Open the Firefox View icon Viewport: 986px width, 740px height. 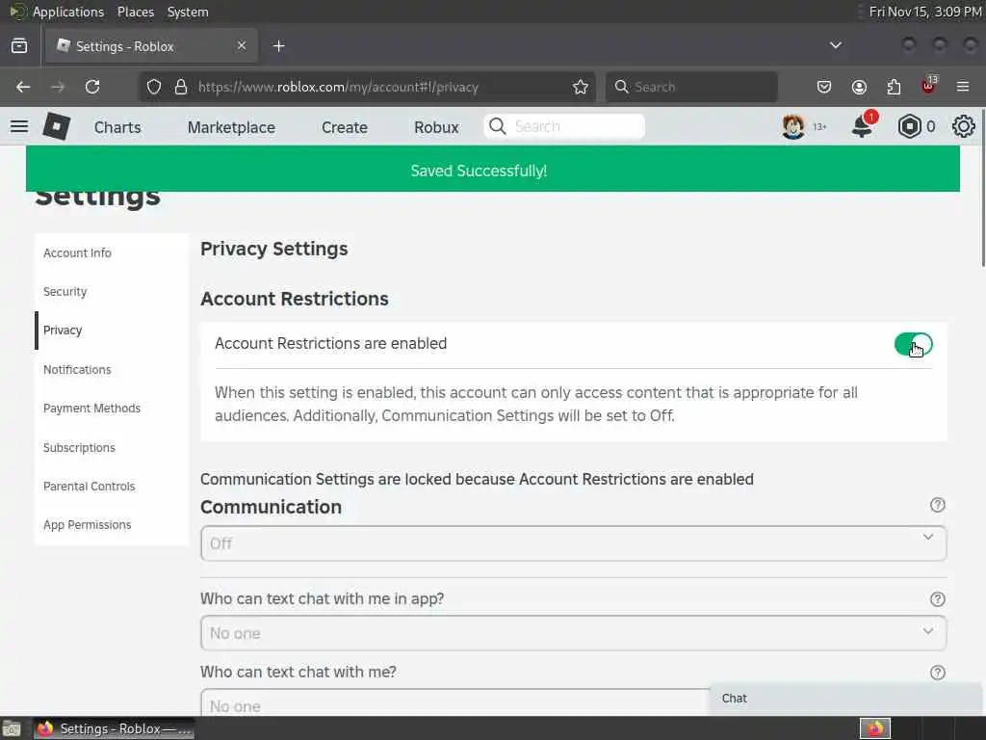point(19,46)
